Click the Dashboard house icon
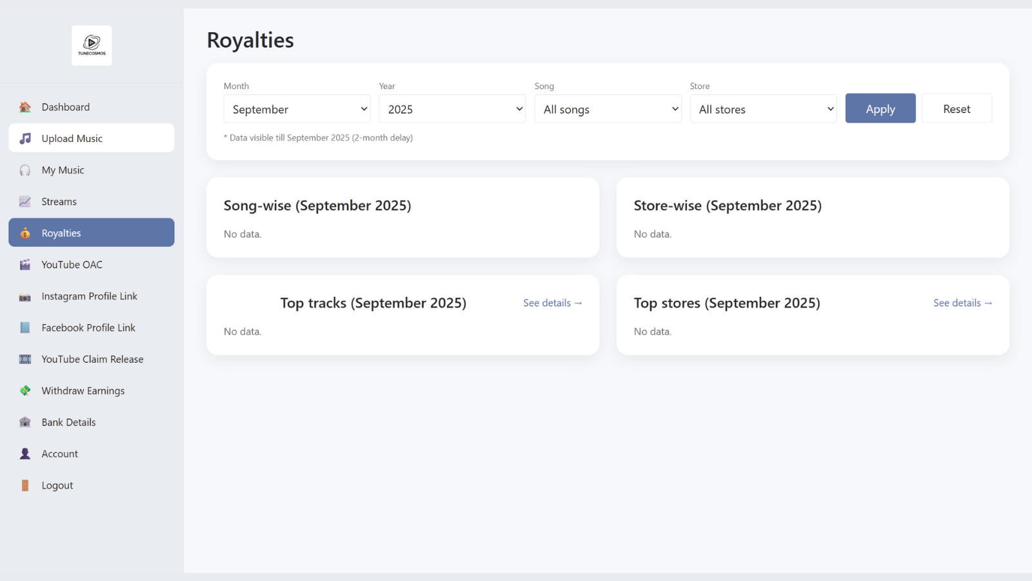The width and height of the screenshot is (1032, 581). tap(25, 107)
